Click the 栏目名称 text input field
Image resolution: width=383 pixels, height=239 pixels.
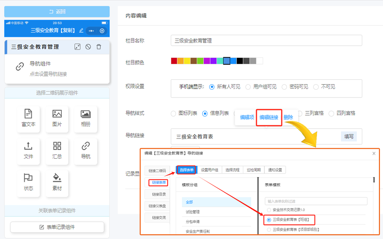(x=266, y=41)
